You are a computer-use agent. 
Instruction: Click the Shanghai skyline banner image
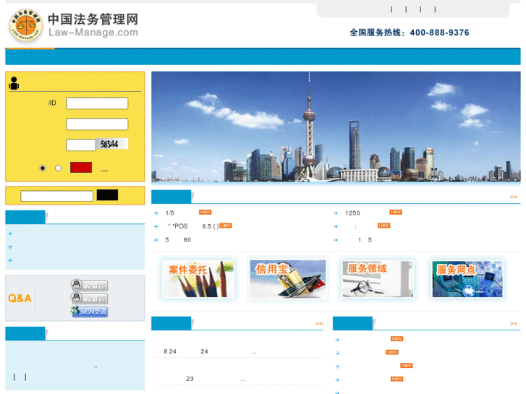coord(336,127)
